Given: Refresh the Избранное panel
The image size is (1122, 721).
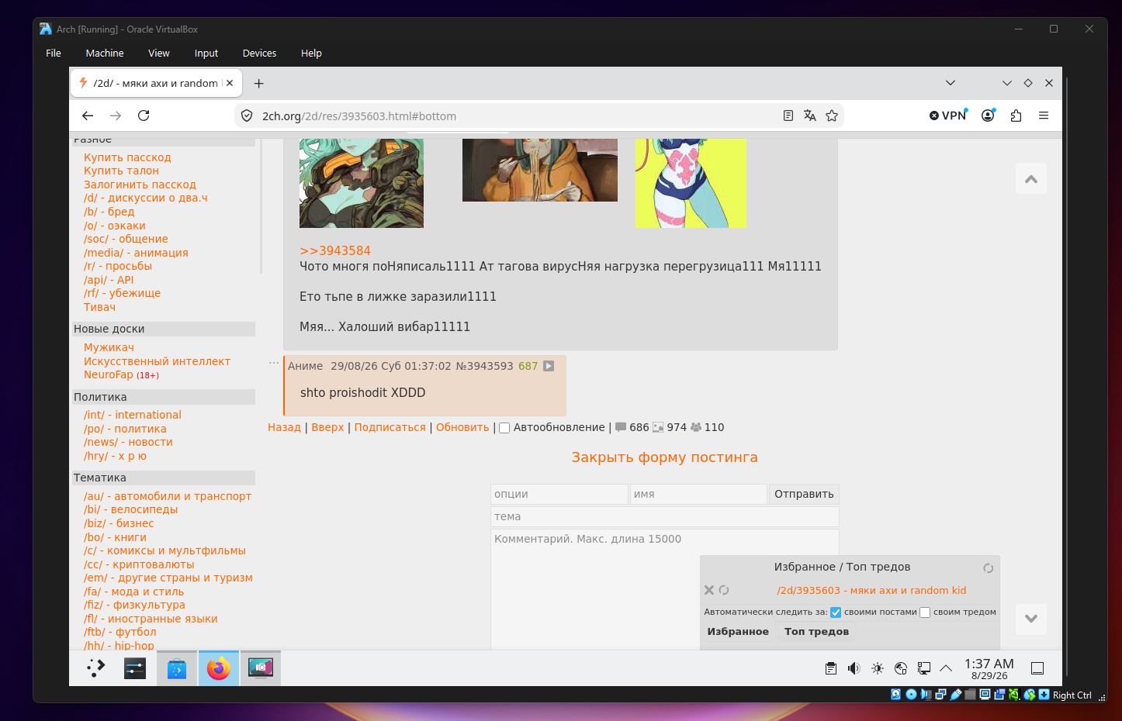Looking at the screenshot, I should point(989,568).
